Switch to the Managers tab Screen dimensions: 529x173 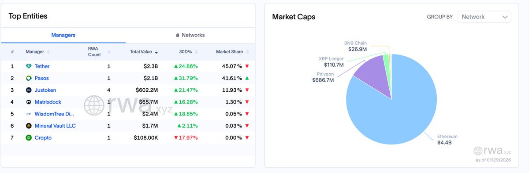point(63,35)
